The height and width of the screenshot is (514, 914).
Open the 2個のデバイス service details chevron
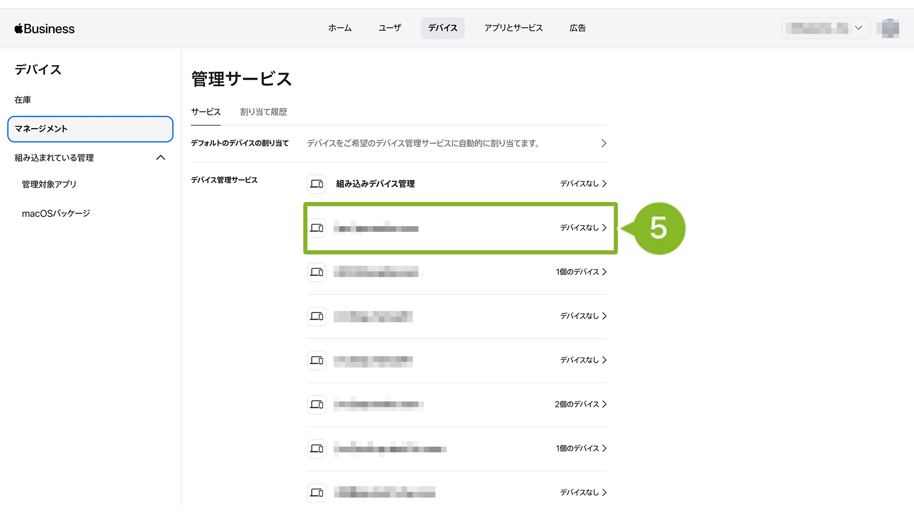pos(604,405)
